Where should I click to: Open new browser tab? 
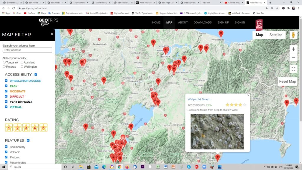click(x=270, y=3)
